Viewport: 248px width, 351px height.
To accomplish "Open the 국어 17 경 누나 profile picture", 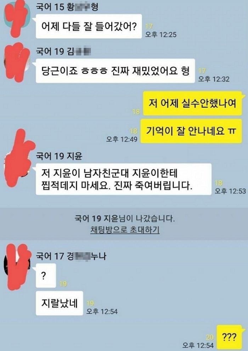I will click(x=17, y=267).
